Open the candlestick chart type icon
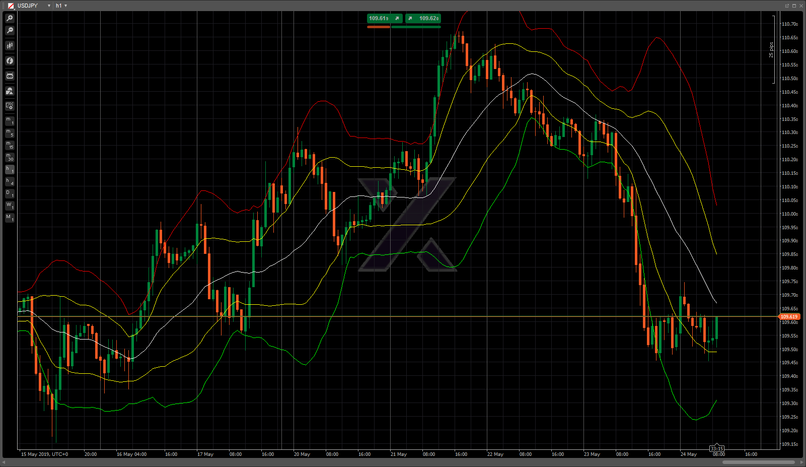Image resolution: width=806 pixels, height=467 pixels. (x=10, y=46)
